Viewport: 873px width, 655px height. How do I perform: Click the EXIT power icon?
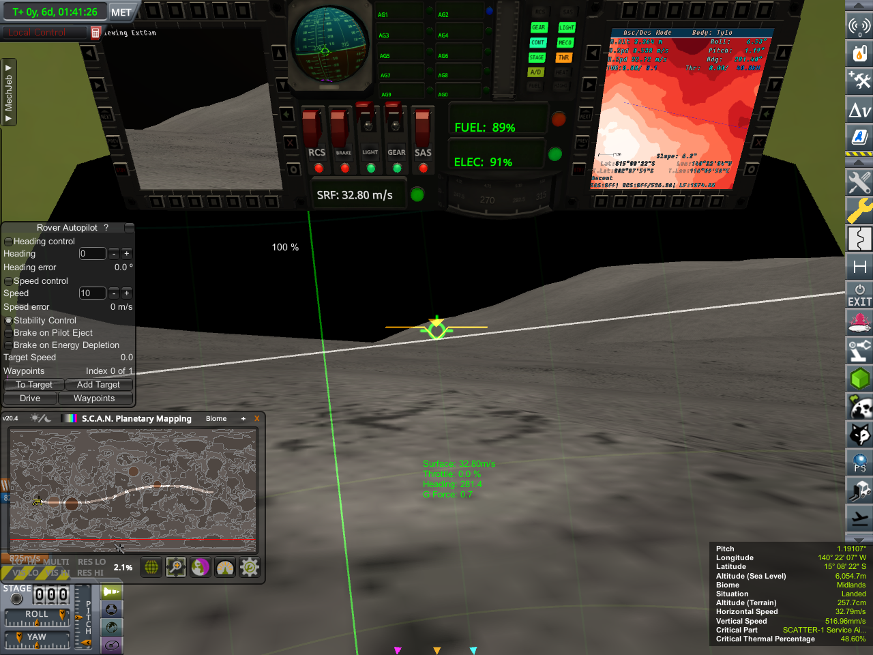tap(859, 295)
